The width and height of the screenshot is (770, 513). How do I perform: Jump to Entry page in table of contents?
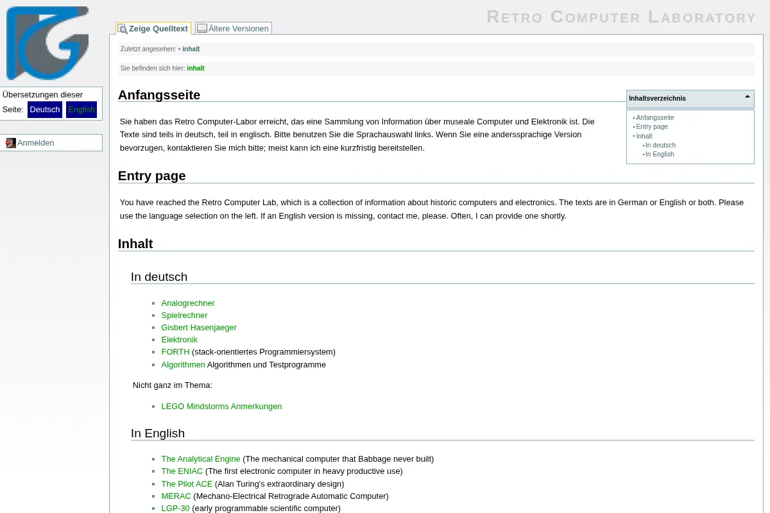[x=652, y=127]
